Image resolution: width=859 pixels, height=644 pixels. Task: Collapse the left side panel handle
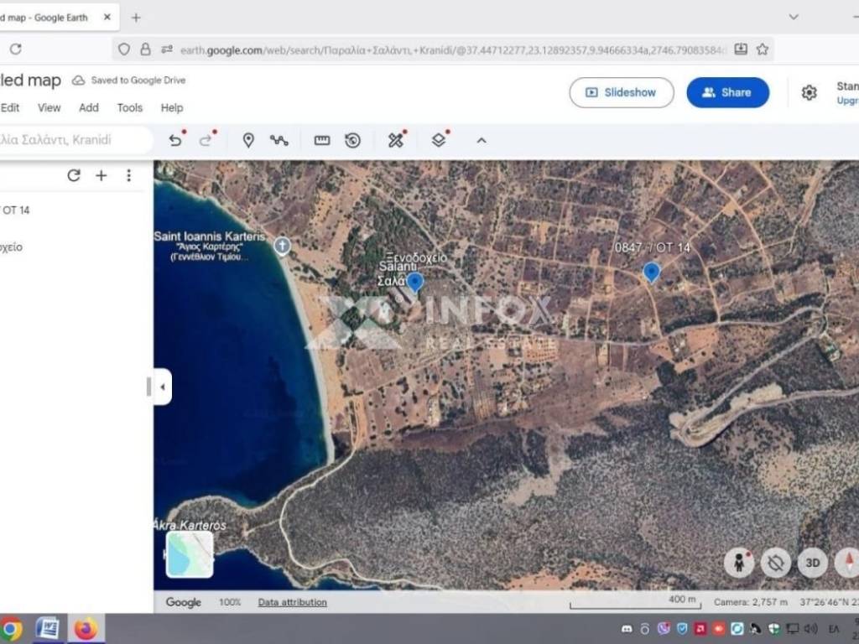tap(163, 387)
